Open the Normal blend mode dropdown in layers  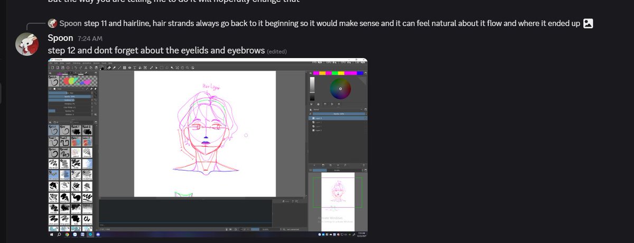[x=337, y=109]
